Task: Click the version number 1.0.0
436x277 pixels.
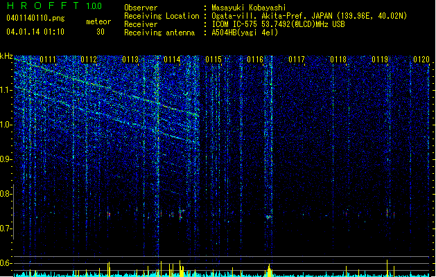Action: point(94,6)
